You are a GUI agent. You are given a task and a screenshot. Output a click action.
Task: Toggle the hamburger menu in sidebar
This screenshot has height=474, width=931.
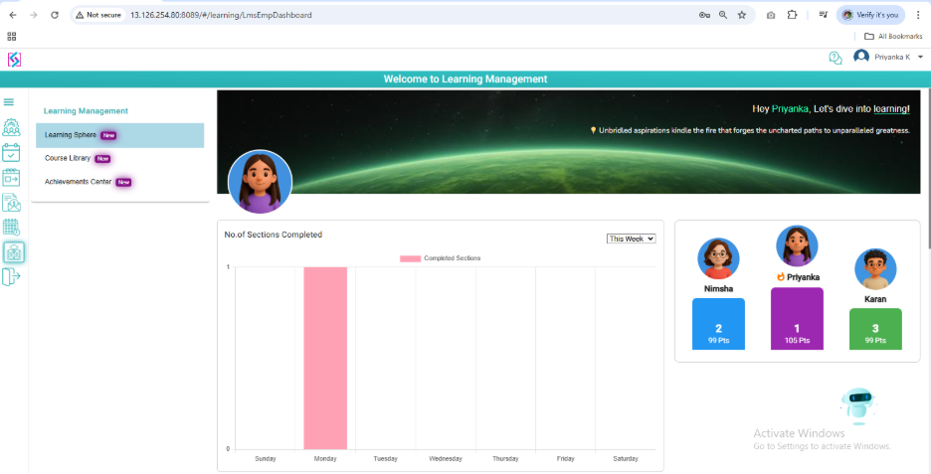(9, 102)
